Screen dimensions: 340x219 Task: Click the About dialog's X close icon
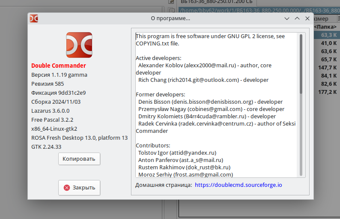307,18
